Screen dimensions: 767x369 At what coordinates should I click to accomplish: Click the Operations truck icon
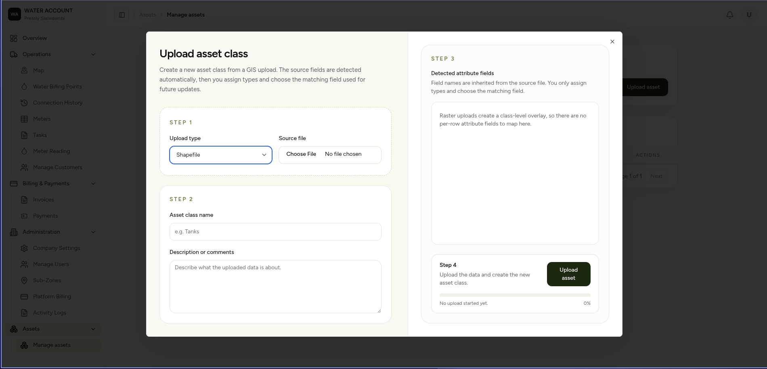click(x=14, y=54)
